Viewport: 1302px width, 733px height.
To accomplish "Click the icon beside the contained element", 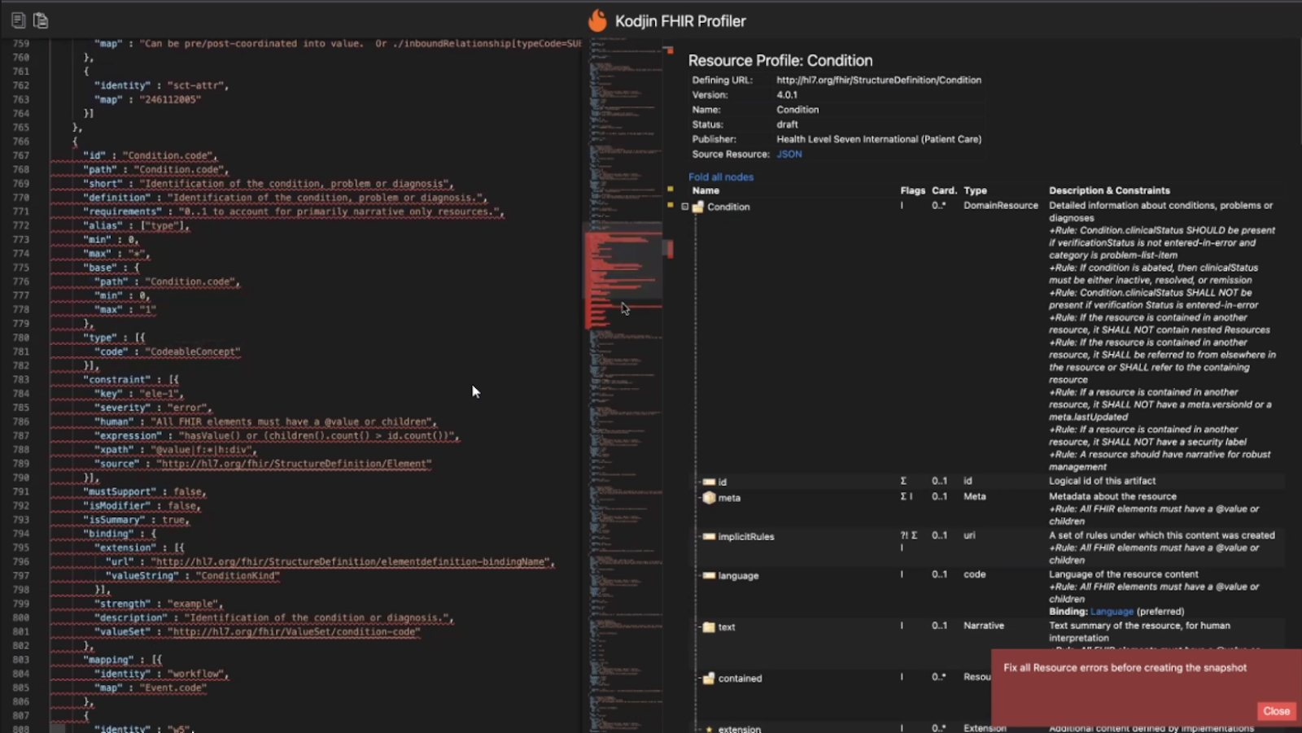I will tap(709, 678).
